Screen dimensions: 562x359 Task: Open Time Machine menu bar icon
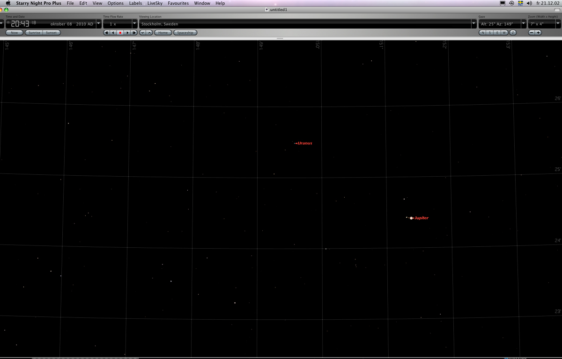511,3
